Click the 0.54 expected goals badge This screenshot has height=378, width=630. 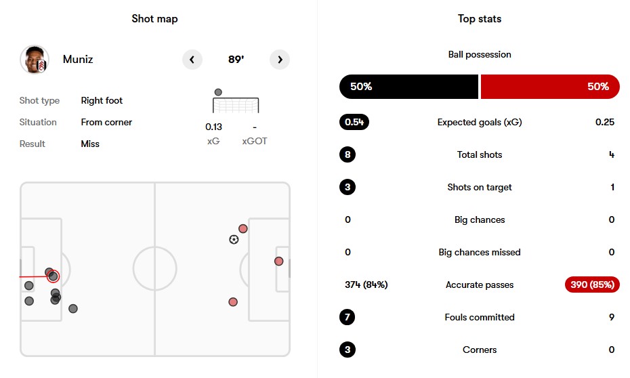[x=354, y=122]
